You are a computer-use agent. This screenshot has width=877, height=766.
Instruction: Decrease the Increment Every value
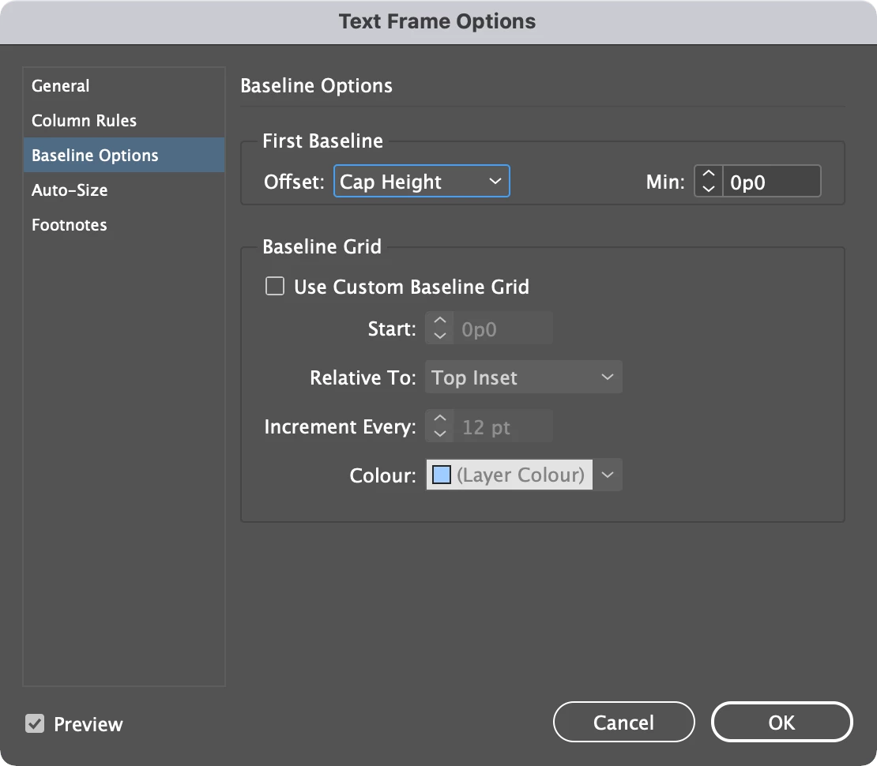click(x=440, y=434)
